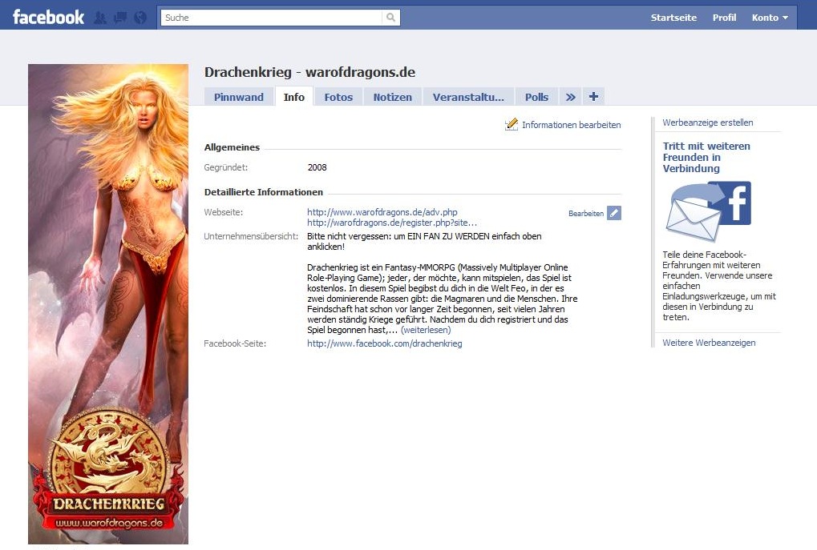This screenshot has height=550, width=817.
Task: Click the page title Drachenkrieg - warofdragons.de
Action: [309, 72]
